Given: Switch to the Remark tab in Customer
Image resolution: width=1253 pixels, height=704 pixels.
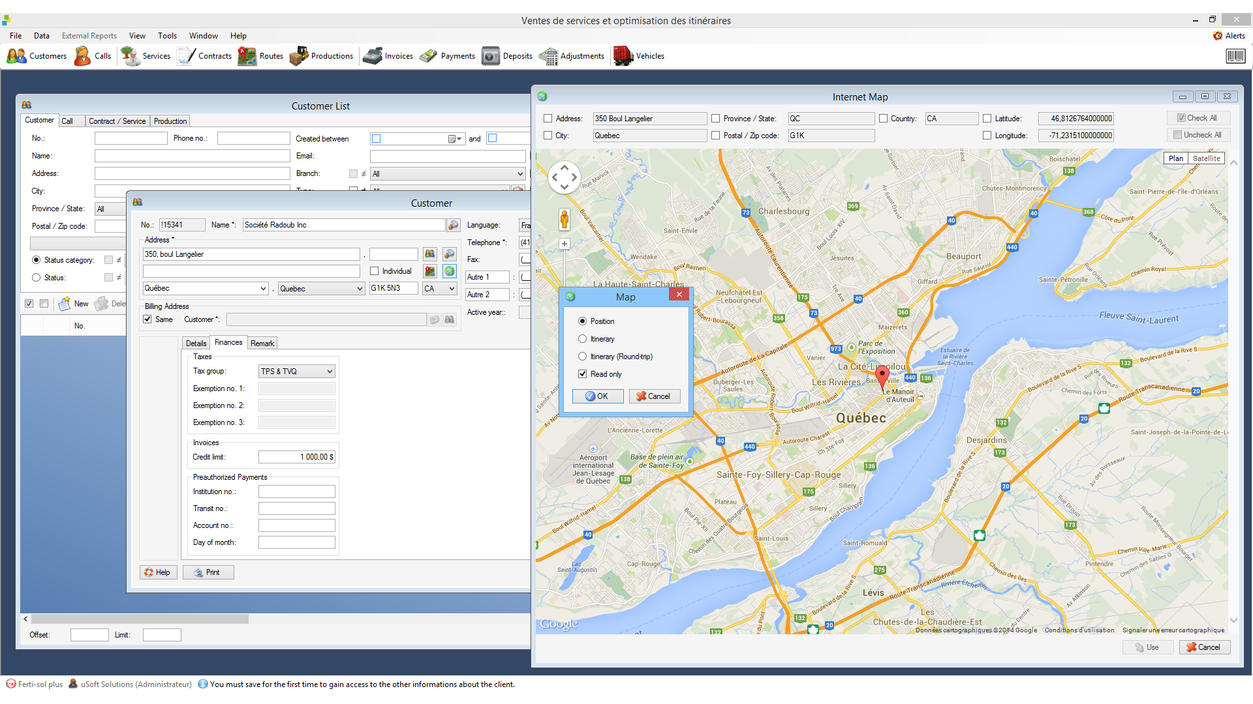Looking at the screenshot, I should pos(262,344).
